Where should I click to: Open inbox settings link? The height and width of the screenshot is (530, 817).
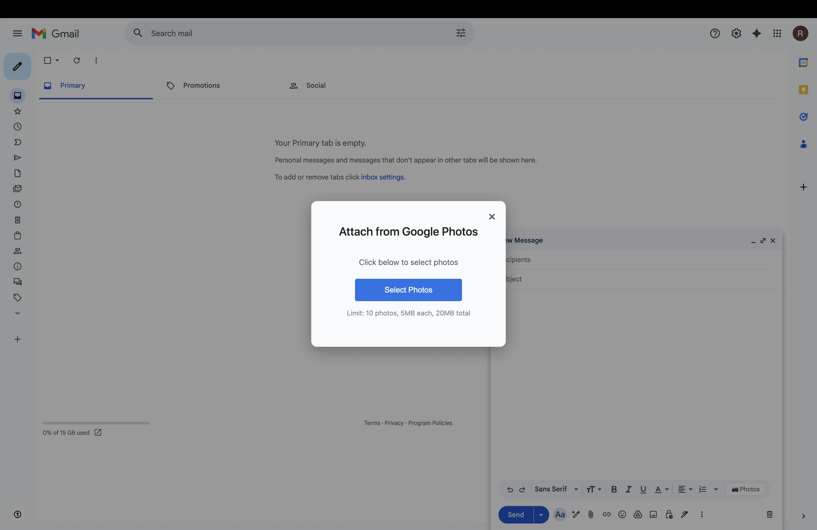(383, 177)
